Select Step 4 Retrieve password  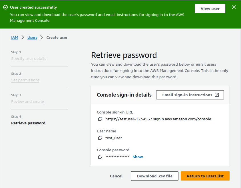28,123
